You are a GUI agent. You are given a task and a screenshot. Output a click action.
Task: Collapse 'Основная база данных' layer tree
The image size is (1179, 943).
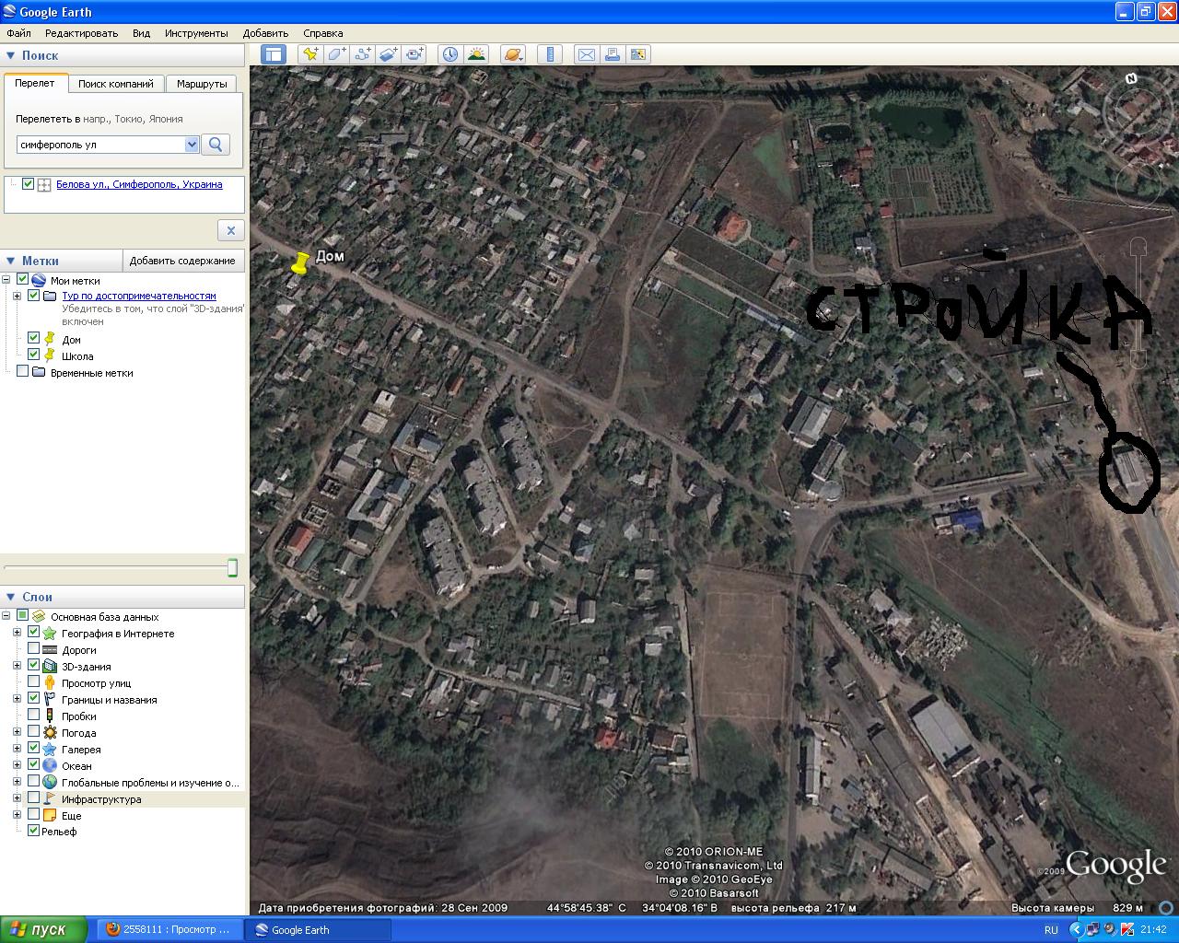point(6,616)
